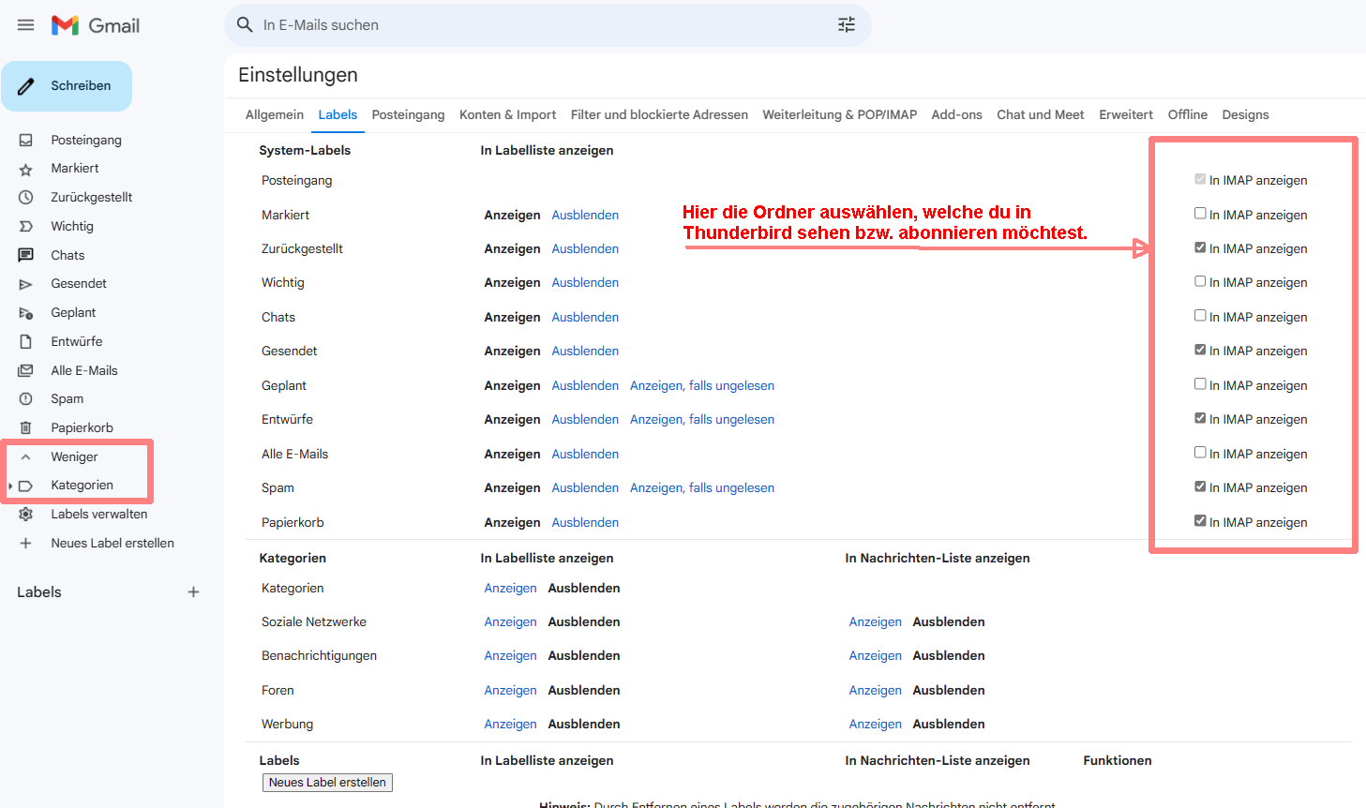Image resolution: width=1366 pixels, height=808 pixels.
Task: Click the Markiert star icon in sidebar
Action: 26,169
